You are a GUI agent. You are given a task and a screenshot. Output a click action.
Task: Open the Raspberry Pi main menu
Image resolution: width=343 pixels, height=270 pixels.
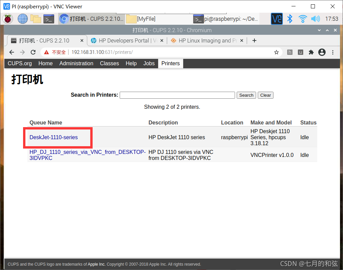[x=8, y=19]
